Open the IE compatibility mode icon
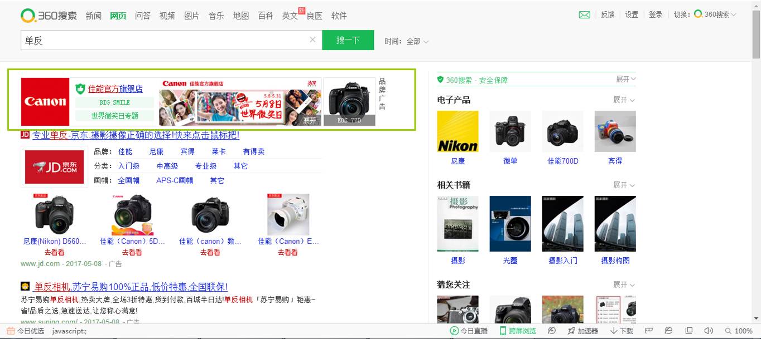This screenshot has width=761, height=339. click(x=669, y=331)
